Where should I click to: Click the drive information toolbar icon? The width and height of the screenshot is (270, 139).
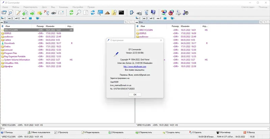pyautogui.click(x=178, y=12)
